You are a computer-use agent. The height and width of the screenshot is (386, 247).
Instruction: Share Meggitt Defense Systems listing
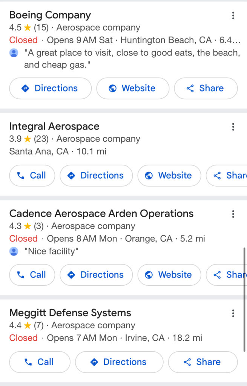click(203, 362)
